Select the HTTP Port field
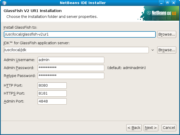The width and height of the screenshot is (180, 135). [x=52, y=85]
